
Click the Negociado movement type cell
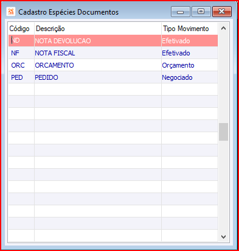190,77
